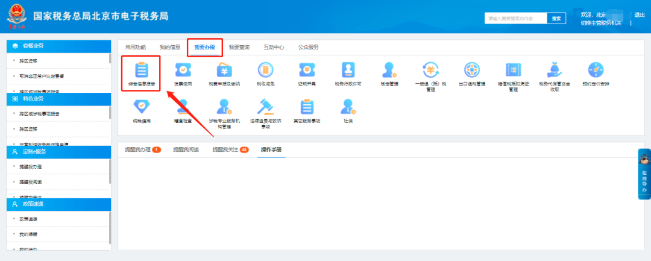This screenshot has width=651, height=261.
Task: Click the 政策速递 list scrollbar
Action: (110, 228)
